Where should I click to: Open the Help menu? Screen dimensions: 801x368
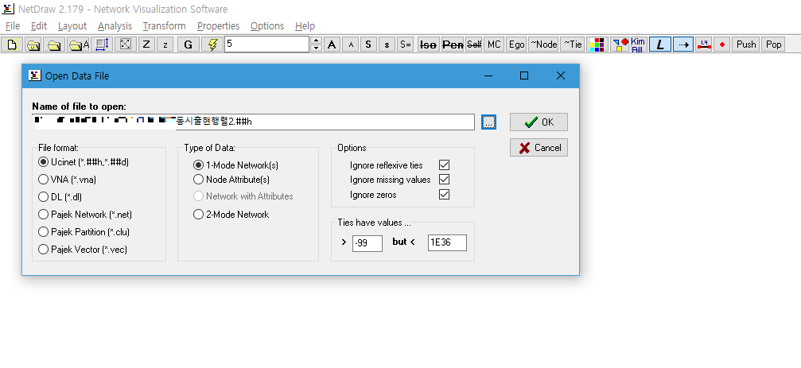pos(305,26)
